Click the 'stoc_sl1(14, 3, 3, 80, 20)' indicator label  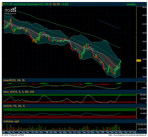pyautogui.click(x=19, y=92)
